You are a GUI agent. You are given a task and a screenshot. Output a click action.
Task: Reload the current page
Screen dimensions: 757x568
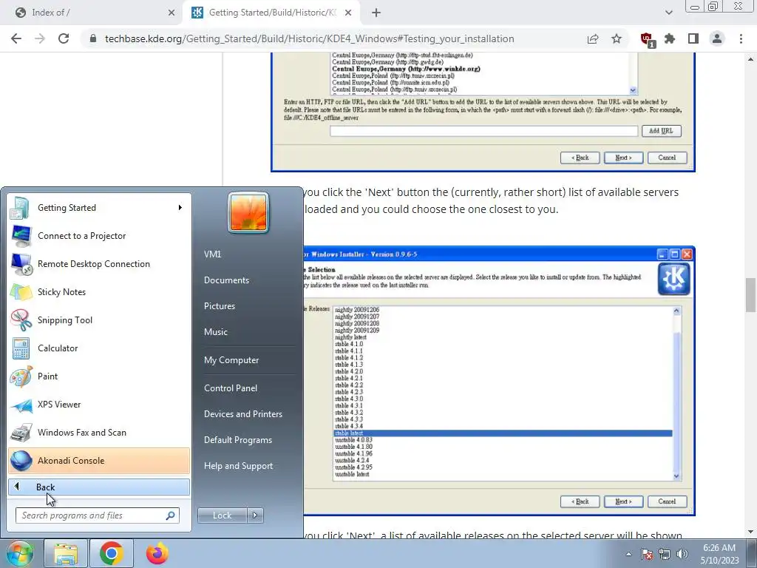pos(64,38)
